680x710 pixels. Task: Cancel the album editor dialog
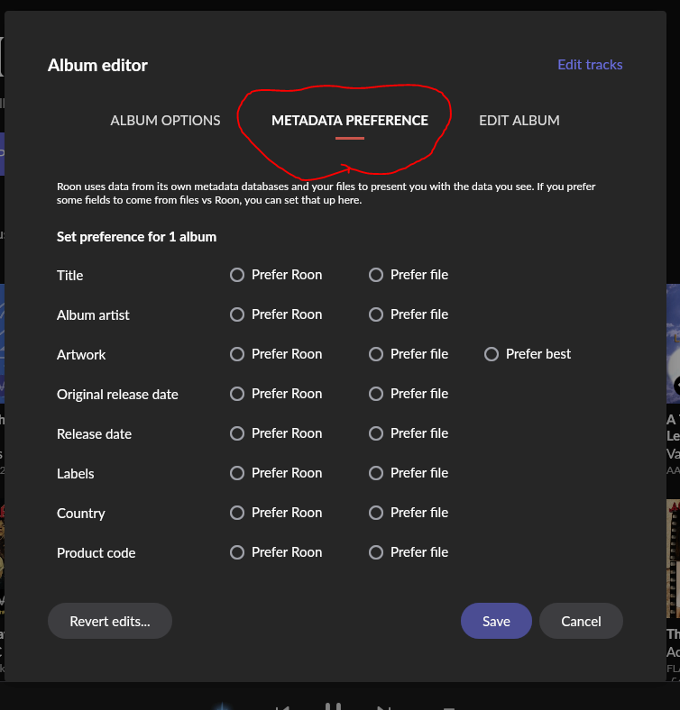pyautogui.click(x=581, y=621)
